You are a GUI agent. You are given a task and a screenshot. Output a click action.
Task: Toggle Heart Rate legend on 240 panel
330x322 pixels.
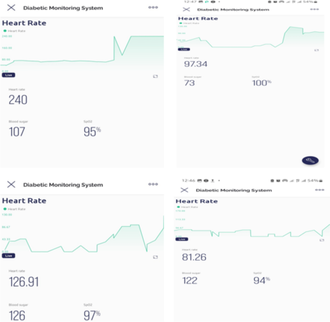14,31
